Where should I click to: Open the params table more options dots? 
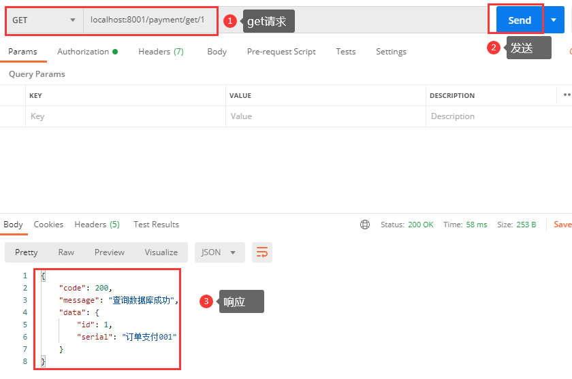tap(567, 95)
